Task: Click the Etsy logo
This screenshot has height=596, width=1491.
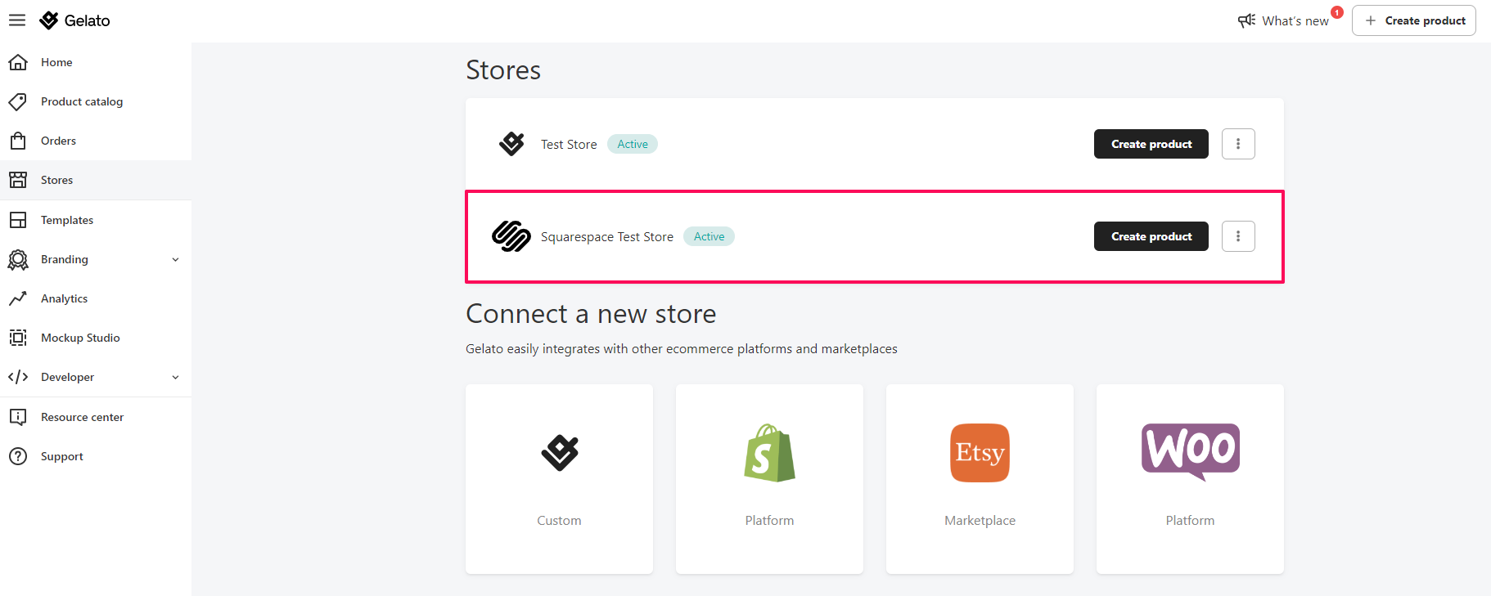Action: (x=980, y=452)
